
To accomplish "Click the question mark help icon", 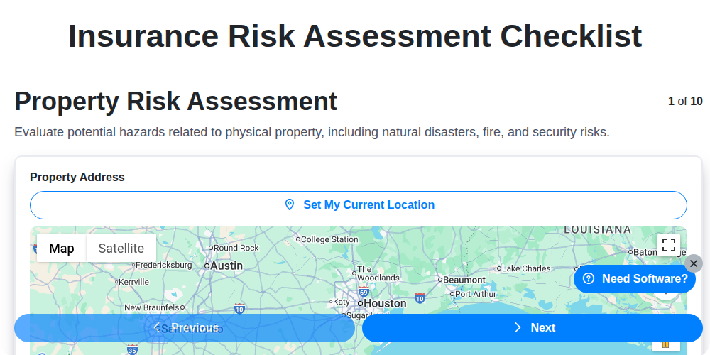I will coord(588,278).
